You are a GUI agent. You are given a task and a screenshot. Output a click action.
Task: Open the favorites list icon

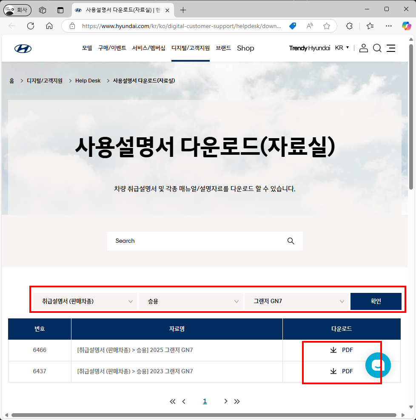370,26
